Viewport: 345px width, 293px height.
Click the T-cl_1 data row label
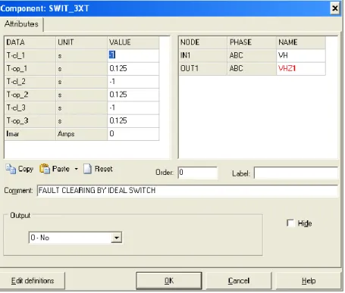tap(30, 55)
